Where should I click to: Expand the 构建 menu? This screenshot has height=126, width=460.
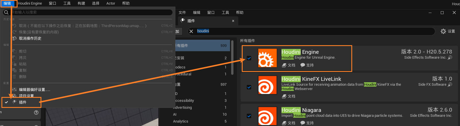[x=81, y=3]
